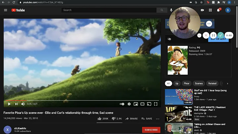Save the video to a playlist
The width and height of the screenshot is (238, 134).
[x=147, y=119]
